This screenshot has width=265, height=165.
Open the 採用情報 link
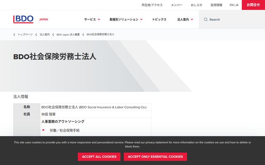(x=216, y=5)
